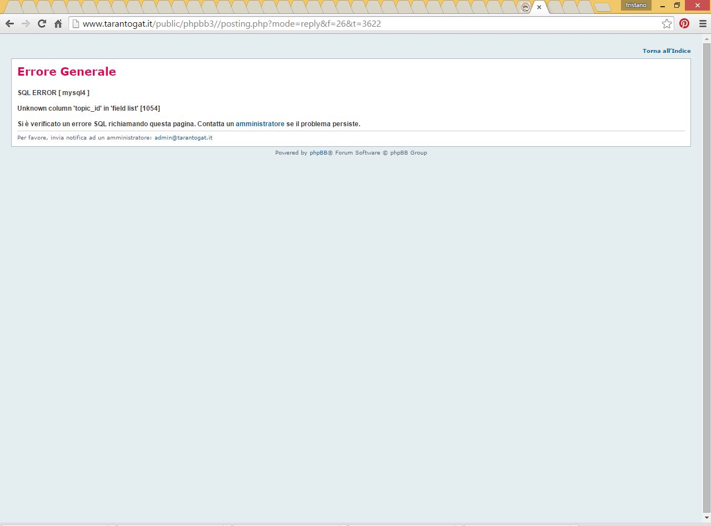Go to the browser home page

coord(58,24)
